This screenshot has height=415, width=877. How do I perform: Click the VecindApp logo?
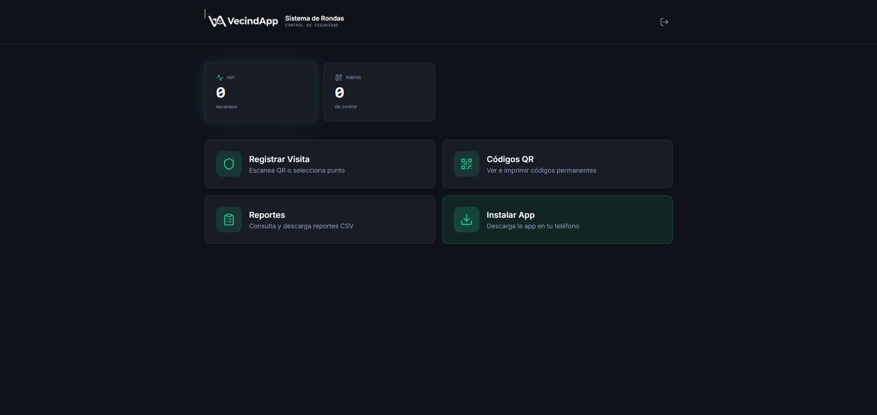tap(243, 21)
